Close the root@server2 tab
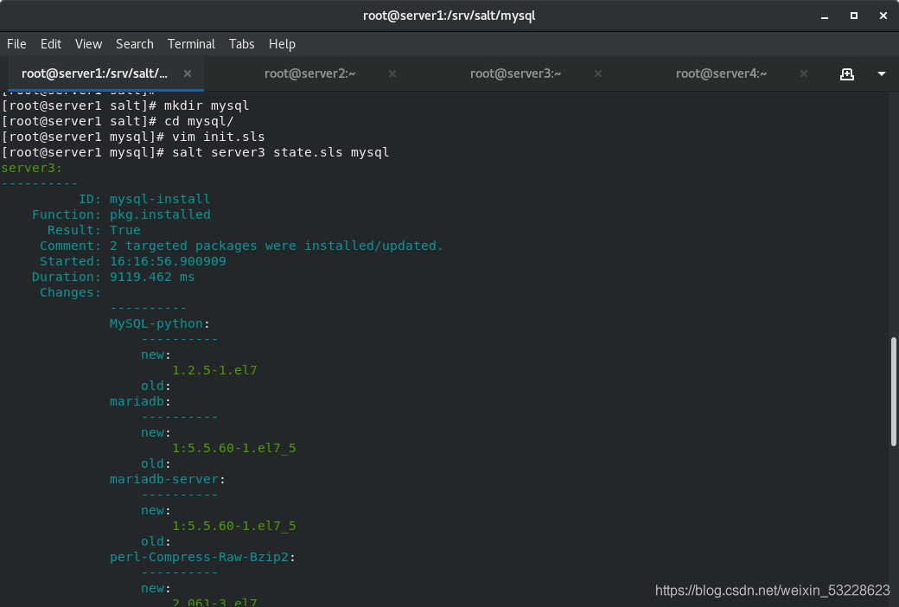 pos(392,73)
